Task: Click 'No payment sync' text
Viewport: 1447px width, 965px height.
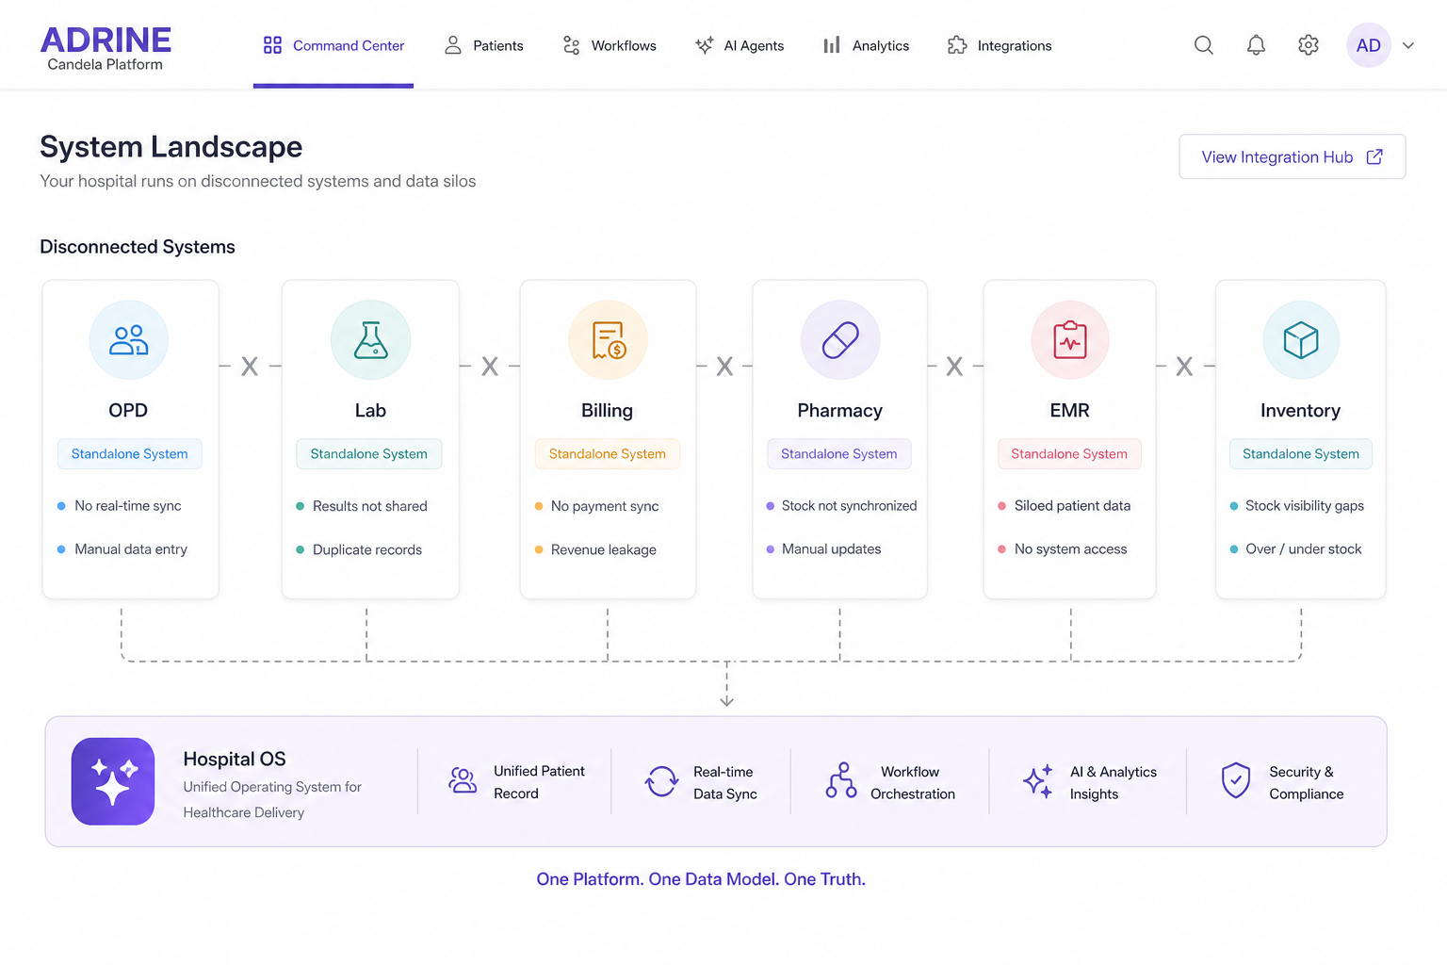Action: click(x=605, y=506)
